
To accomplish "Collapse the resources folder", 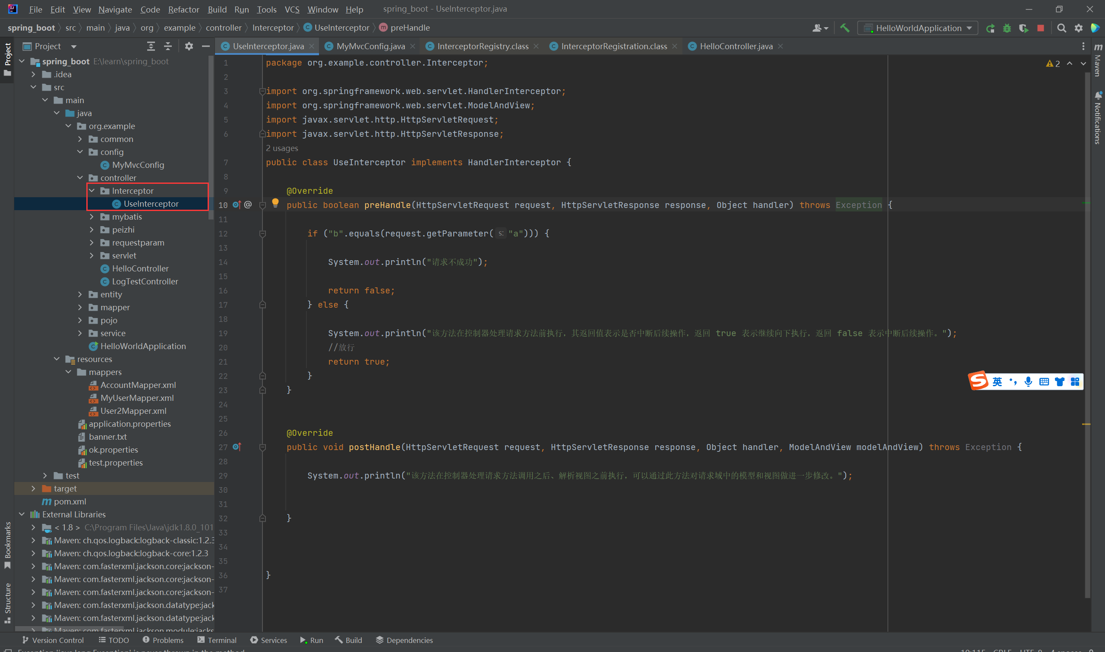I will [x=57, y=359].
